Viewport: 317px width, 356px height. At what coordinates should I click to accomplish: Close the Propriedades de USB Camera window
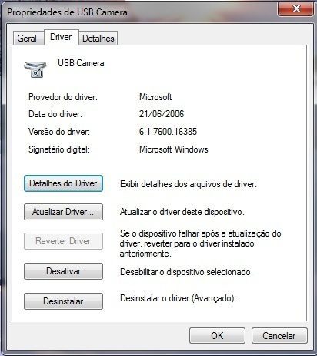295,9
